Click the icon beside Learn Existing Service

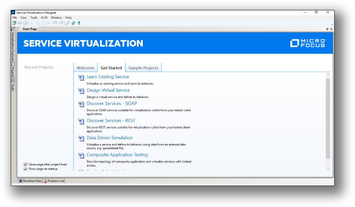click(x=81, y=78)
